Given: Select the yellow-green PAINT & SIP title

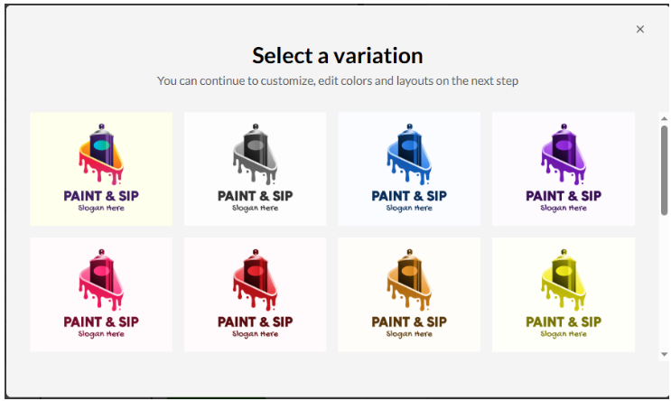Looking at the screenshot, I should pos(564,322).
